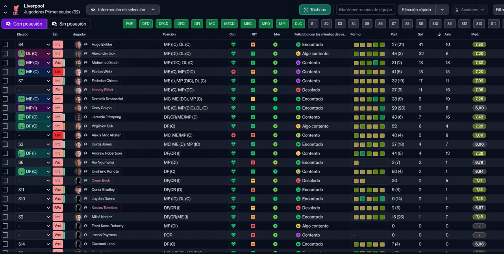Click Conor Bradley's condition heart icon
This screenshot has height=254, width=504.
(233, 190)
